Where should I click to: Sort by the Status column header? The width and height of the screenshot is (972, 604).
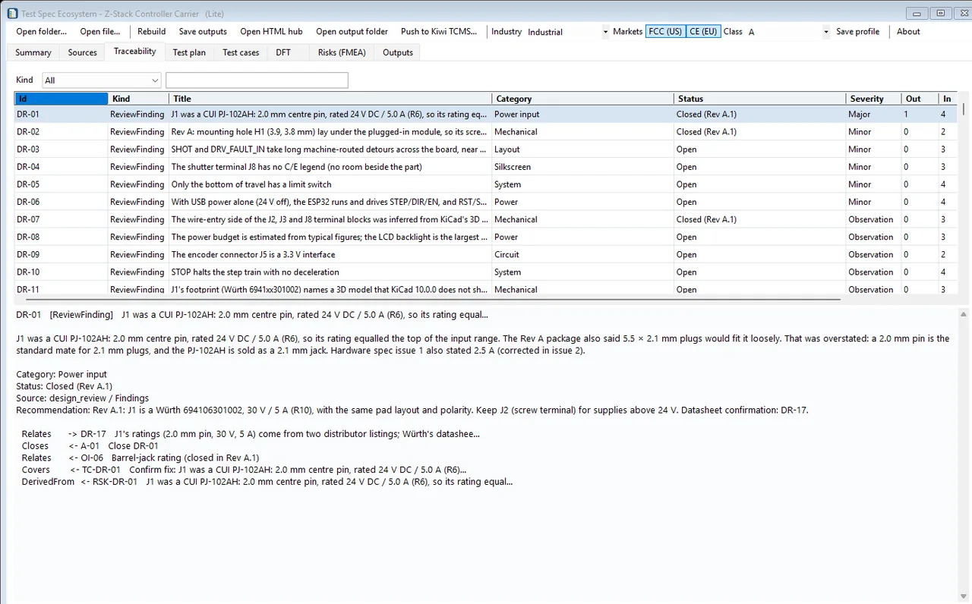(759, 99)
